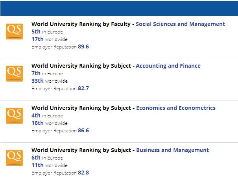Open Social Sciences and Management link
Image resolution: width=238 pixels, height=180 pixels.
pos(180,24)
